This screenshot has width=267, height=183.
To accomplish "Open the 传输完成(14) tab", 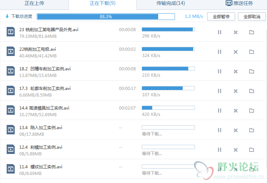I will pyautogui.click(x=171, y=3).
